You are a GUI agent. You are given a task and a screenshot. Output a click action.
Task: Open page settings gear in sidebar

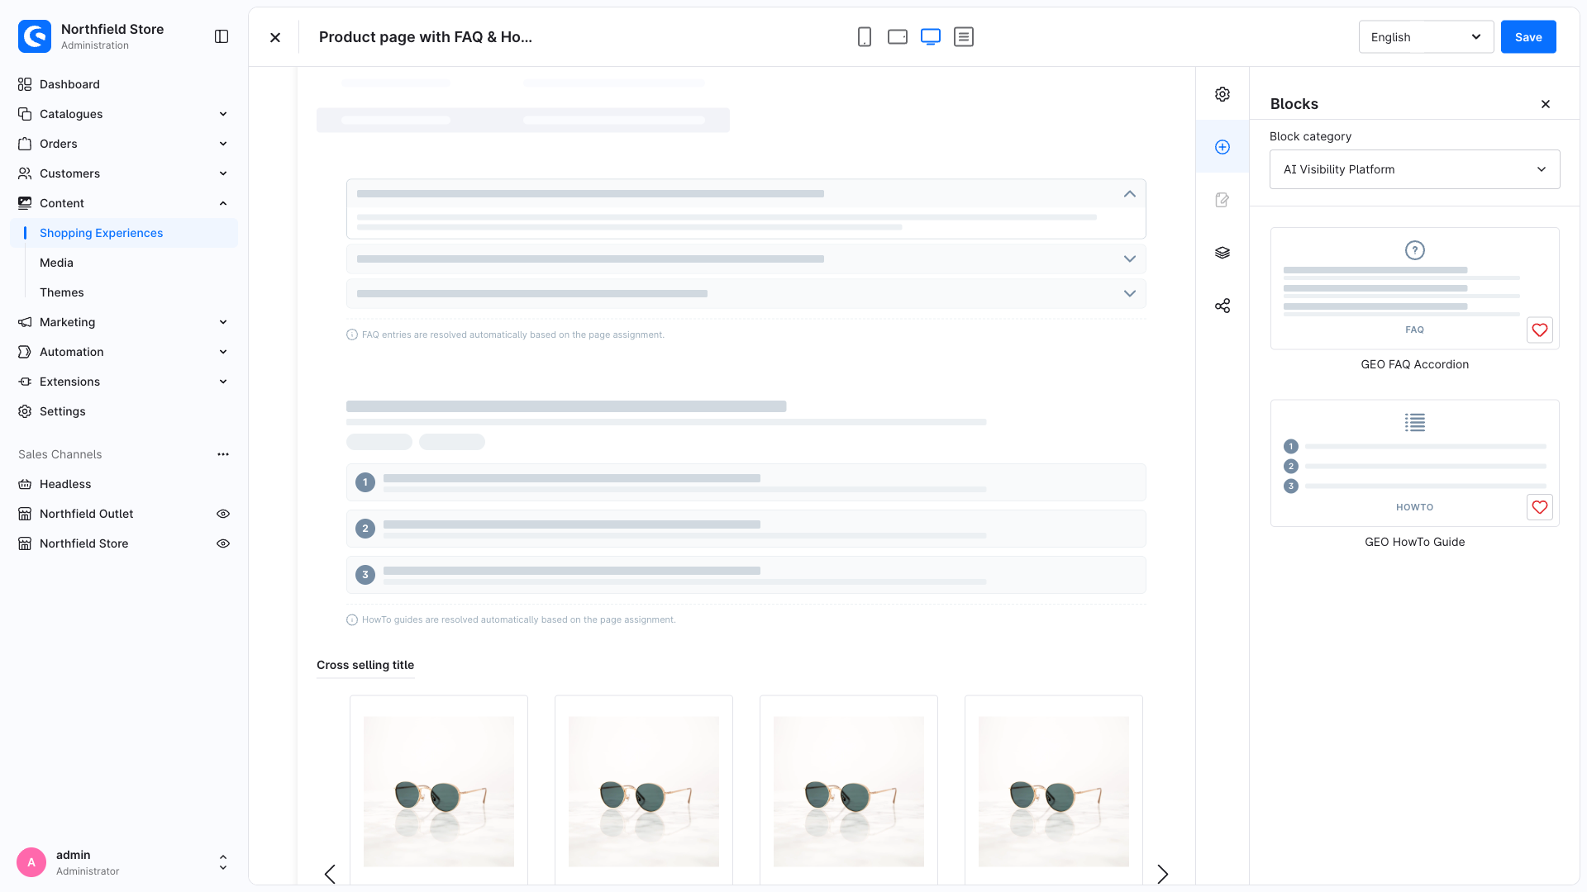1222,94
